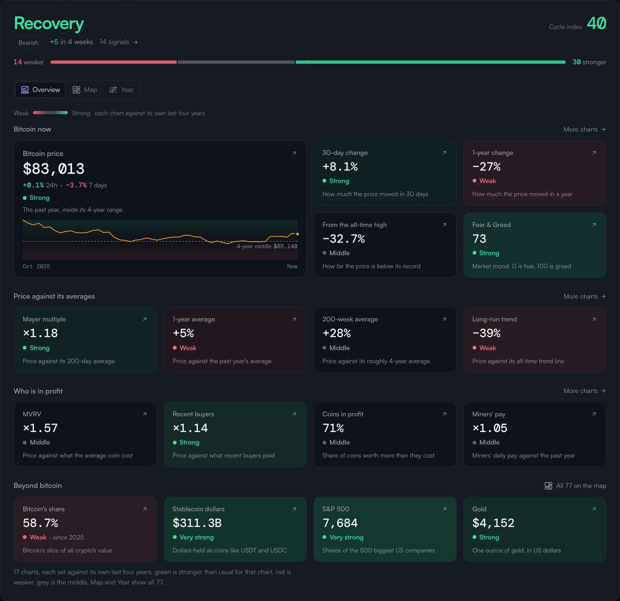
Task: Click More charts beside Price against its averages
Action: pyautogui.click(x=585, y=297)
